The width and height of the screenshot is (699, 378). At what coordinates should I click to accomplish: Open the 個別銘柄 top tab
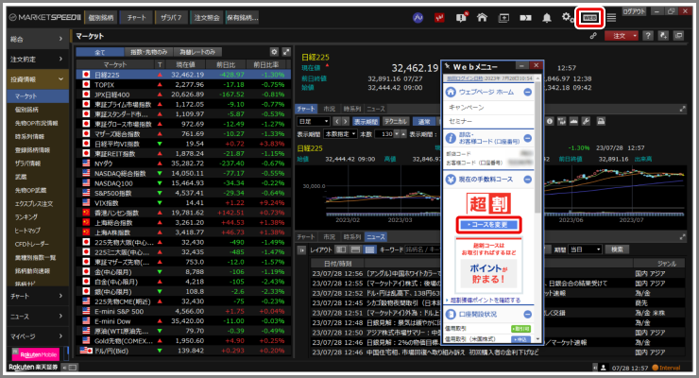click(101, 18)
